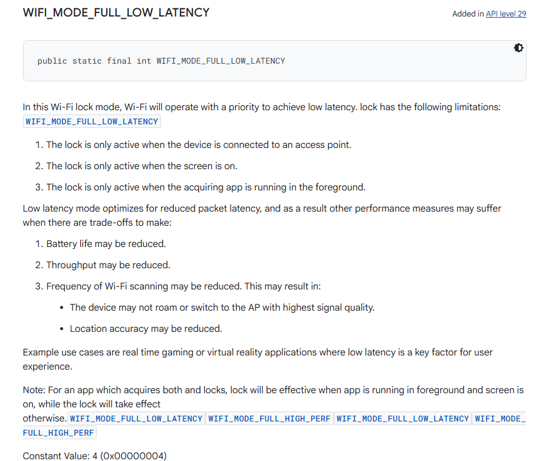Open the API level 29 link
Screen dimensions: 549x461
pyautogui.click(x=506, y=14)
